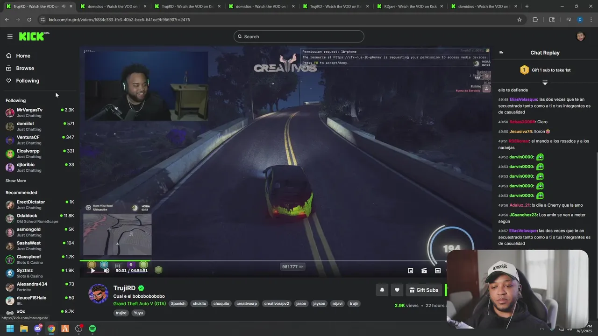
Task: Click the cast video icon
Action: [424, 271]
